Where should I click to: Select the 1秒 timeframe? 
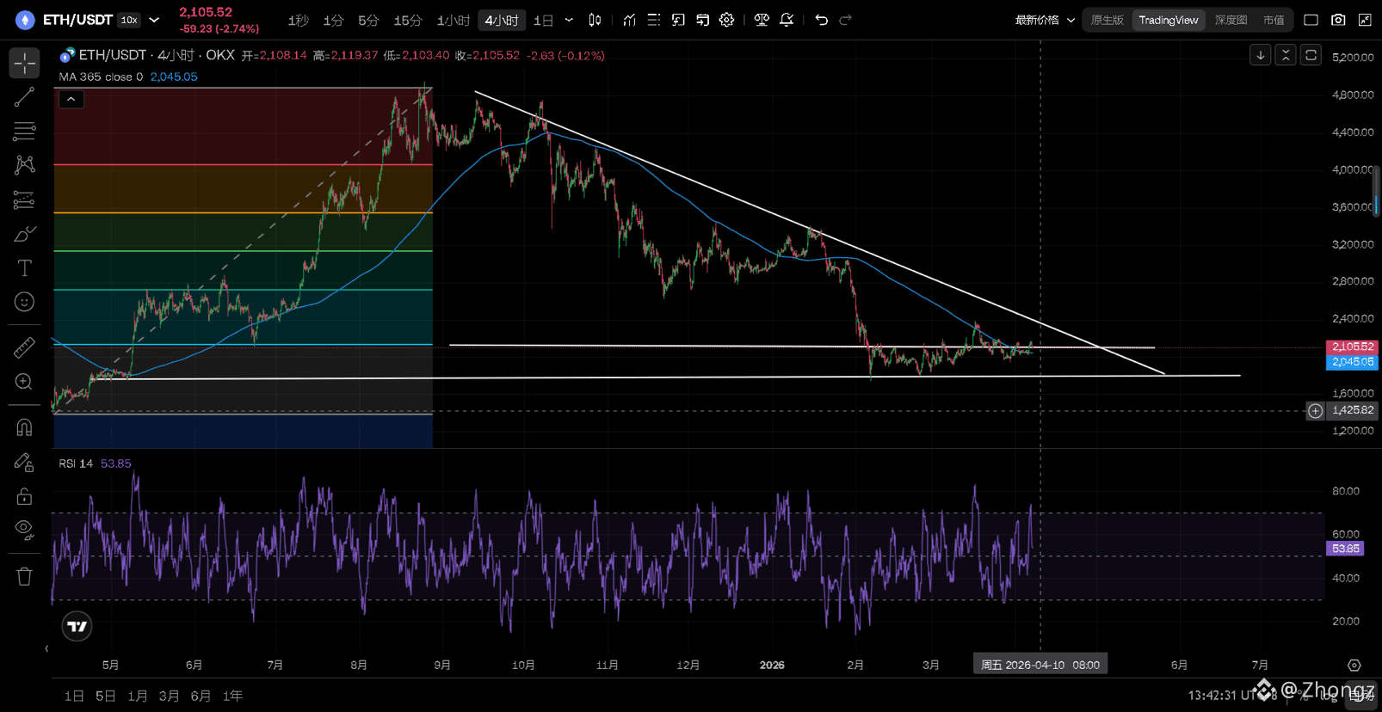tap(298, 20)
